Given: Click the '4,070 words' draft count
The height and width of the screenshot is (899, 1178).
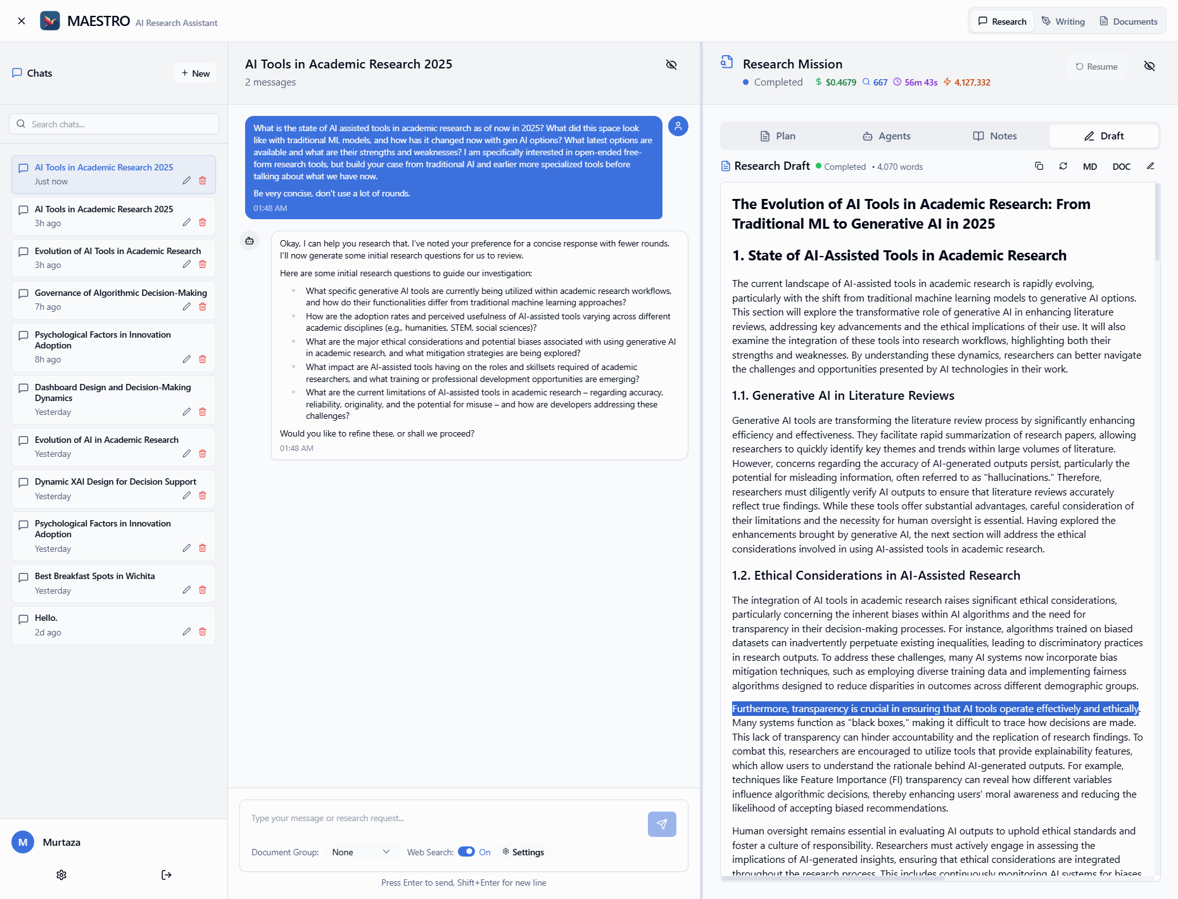Looking at the screenshot, I should [x=899, y=167].
